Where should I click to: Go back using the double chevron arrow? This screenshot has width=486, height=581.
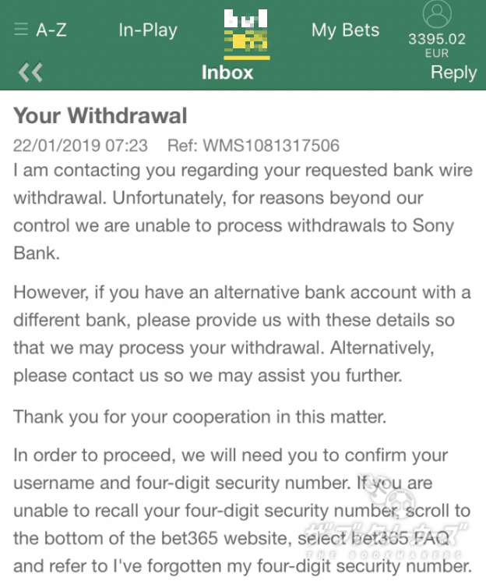click(x=30, y=72)
